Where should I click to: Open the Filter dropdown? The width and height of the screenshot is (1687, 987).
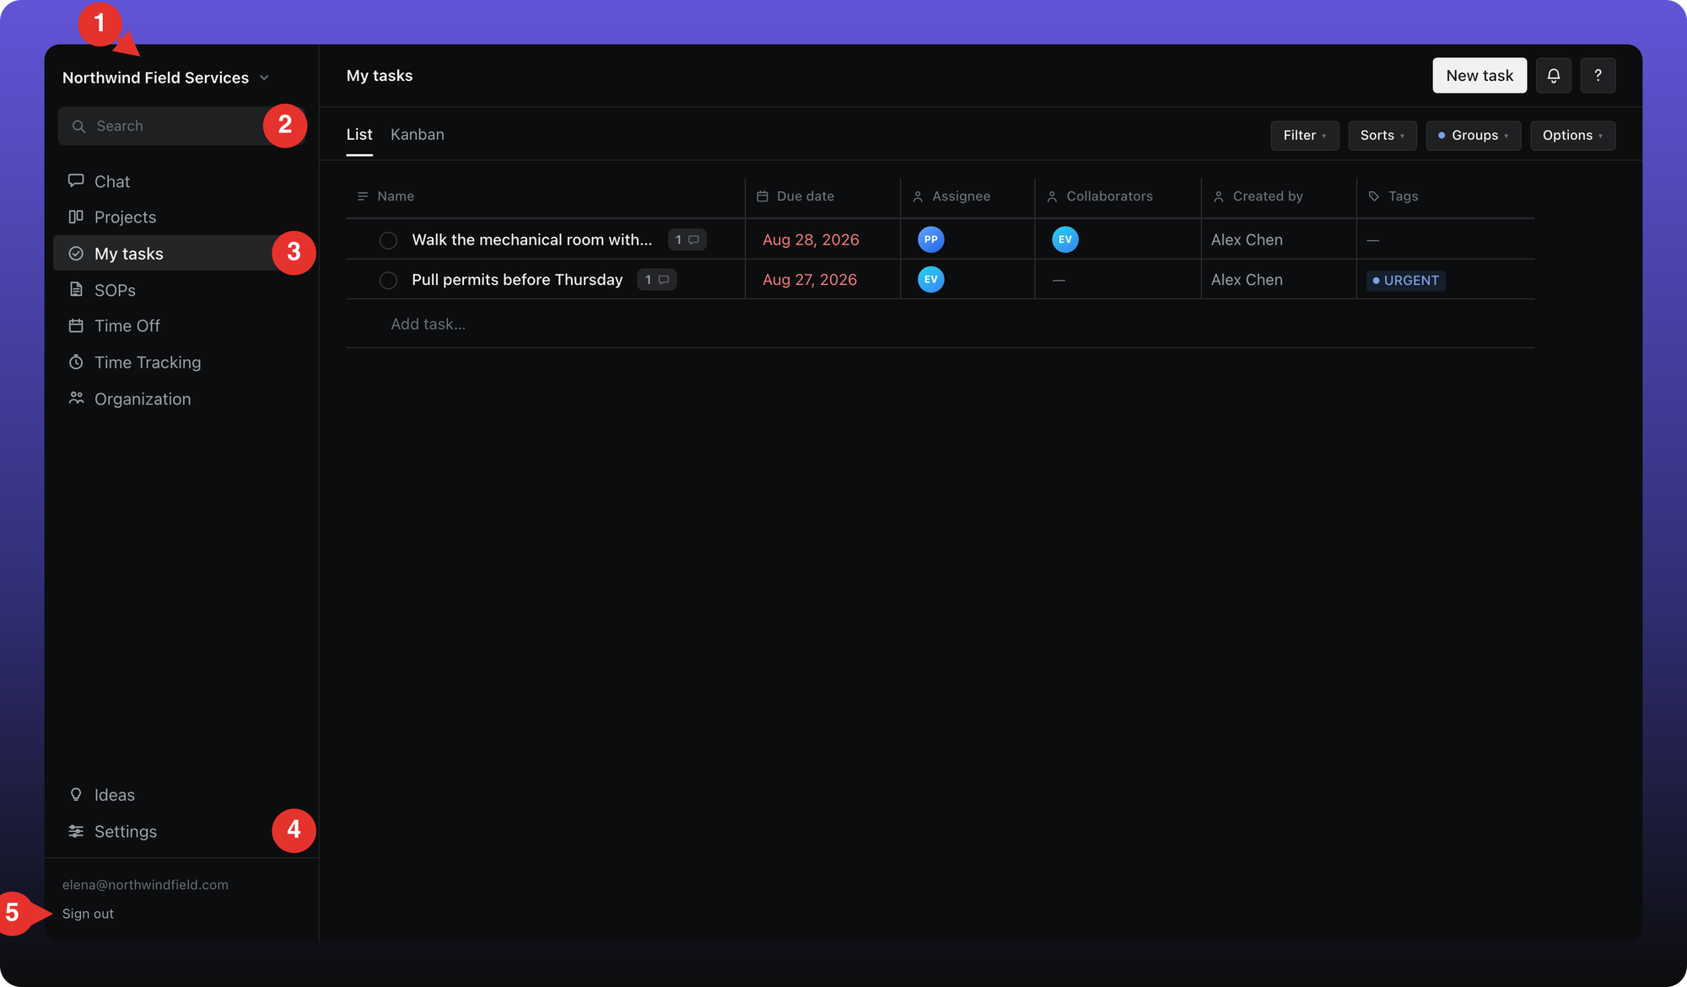click(1304, 136)
